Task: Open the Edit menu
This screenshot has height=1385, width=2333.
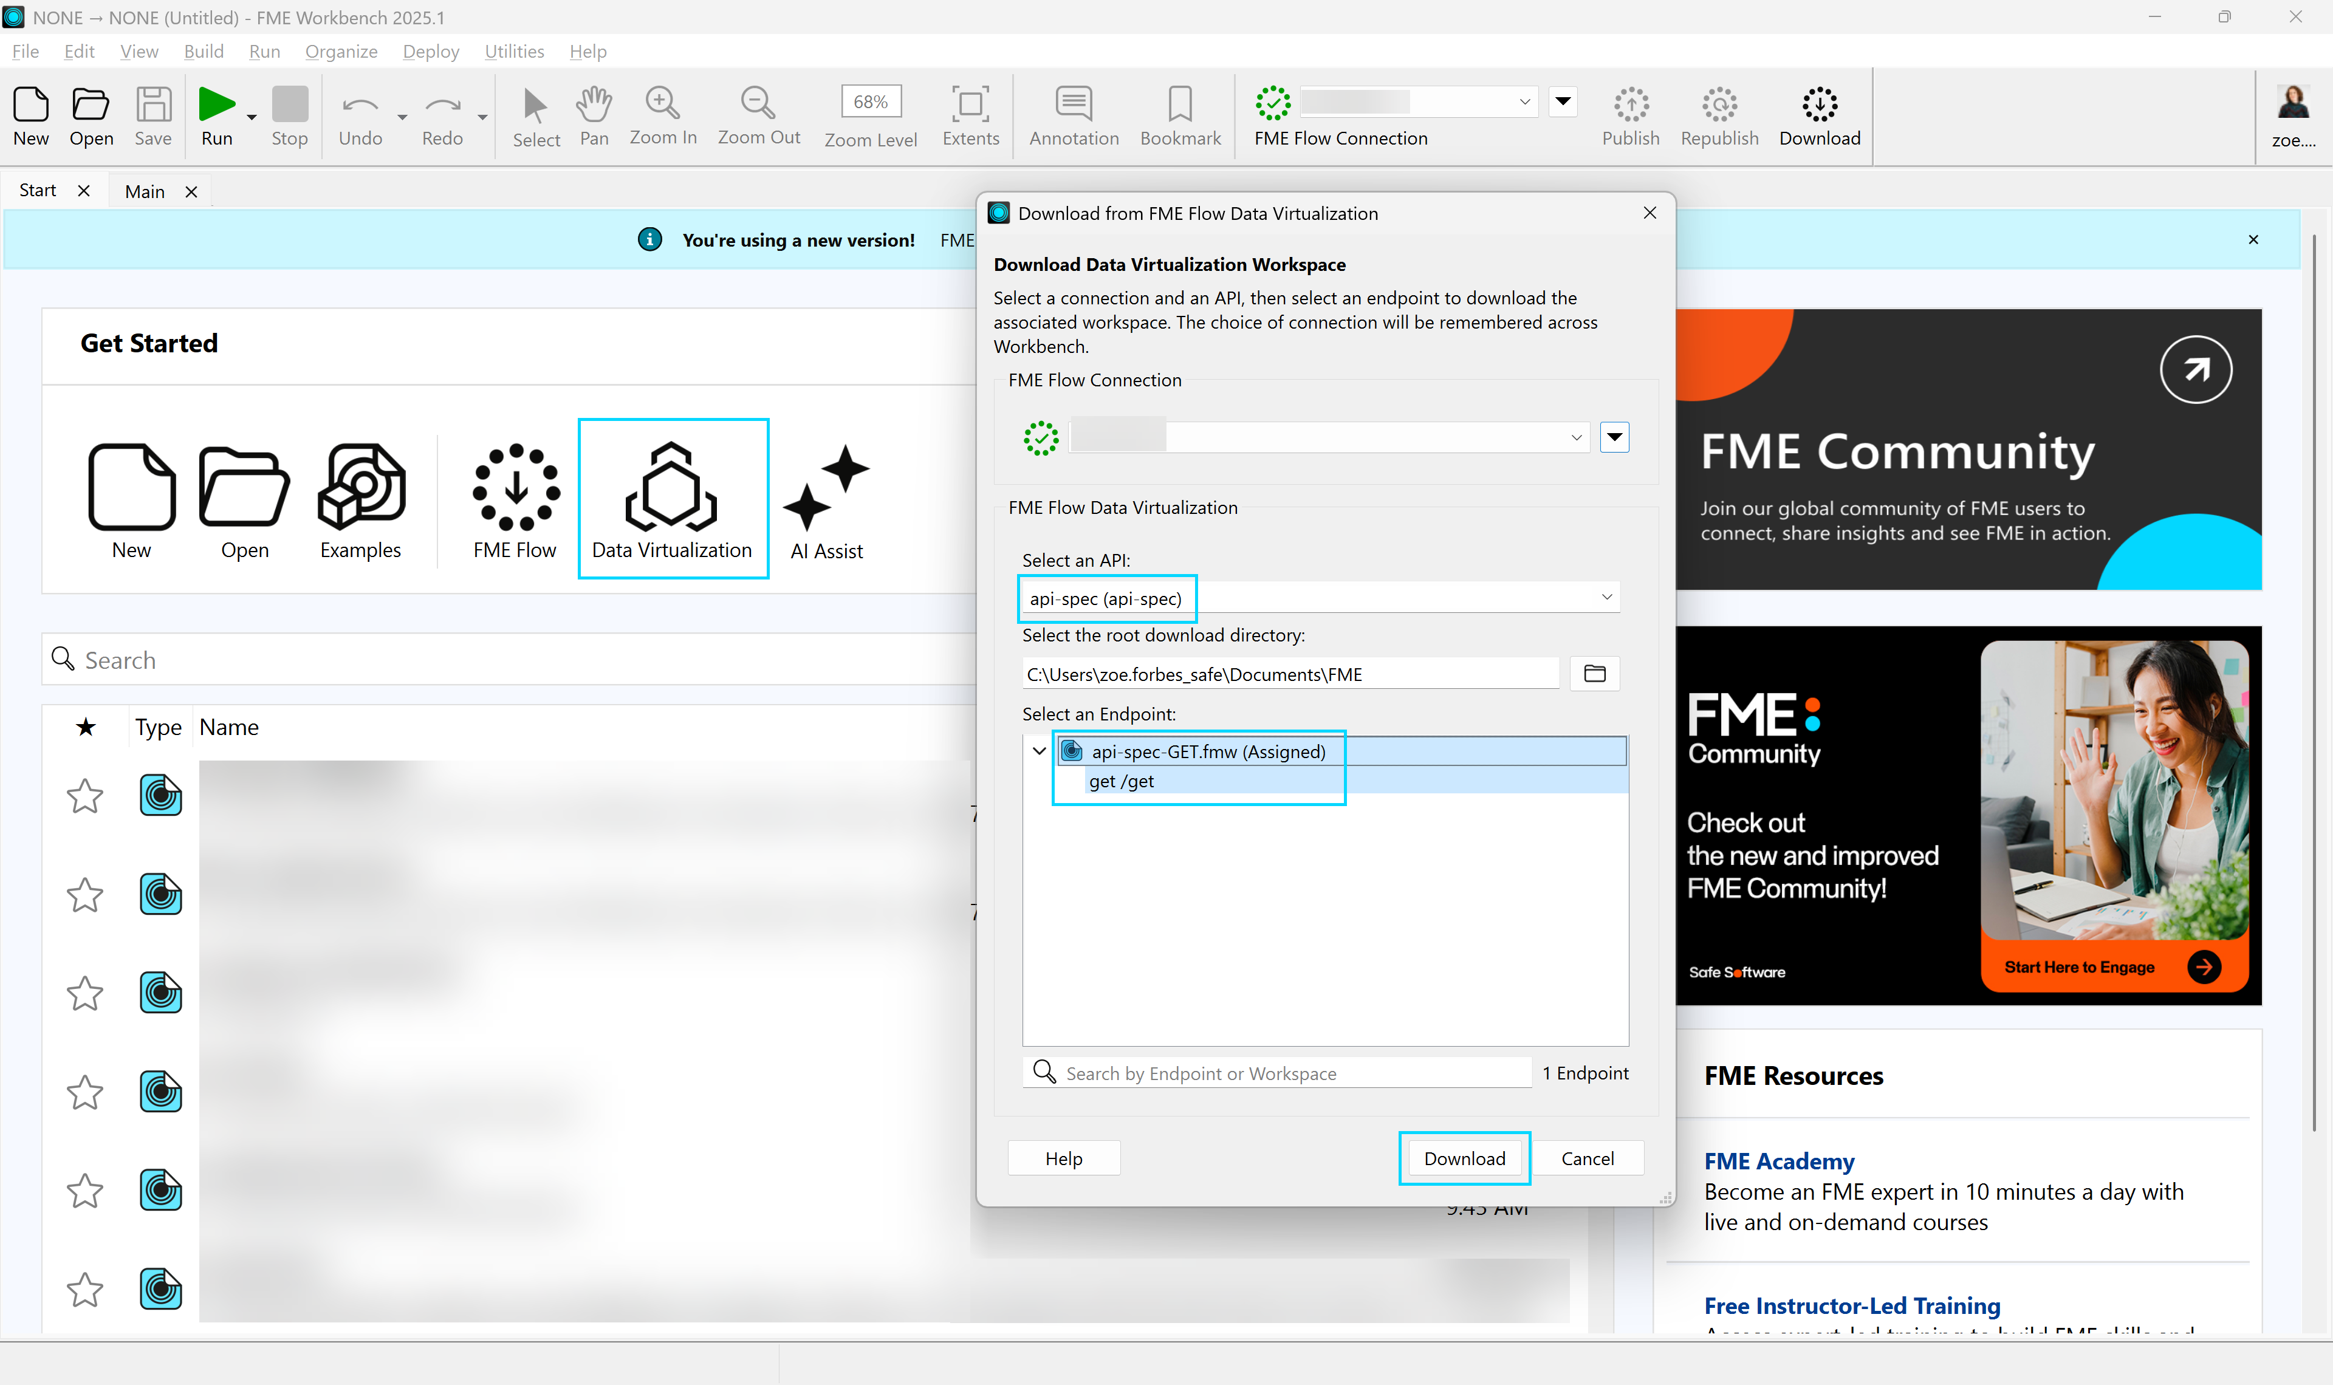Action: point(80,52)
